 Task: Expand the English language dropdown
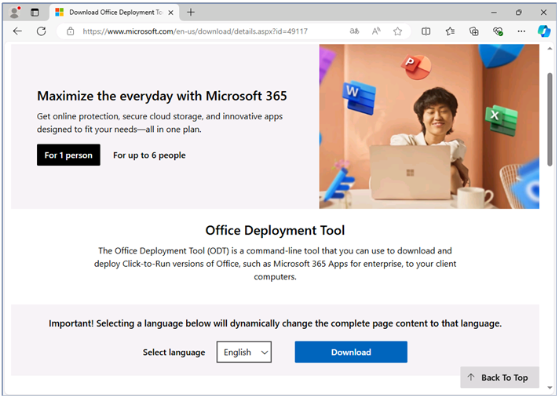coord(244,352)
